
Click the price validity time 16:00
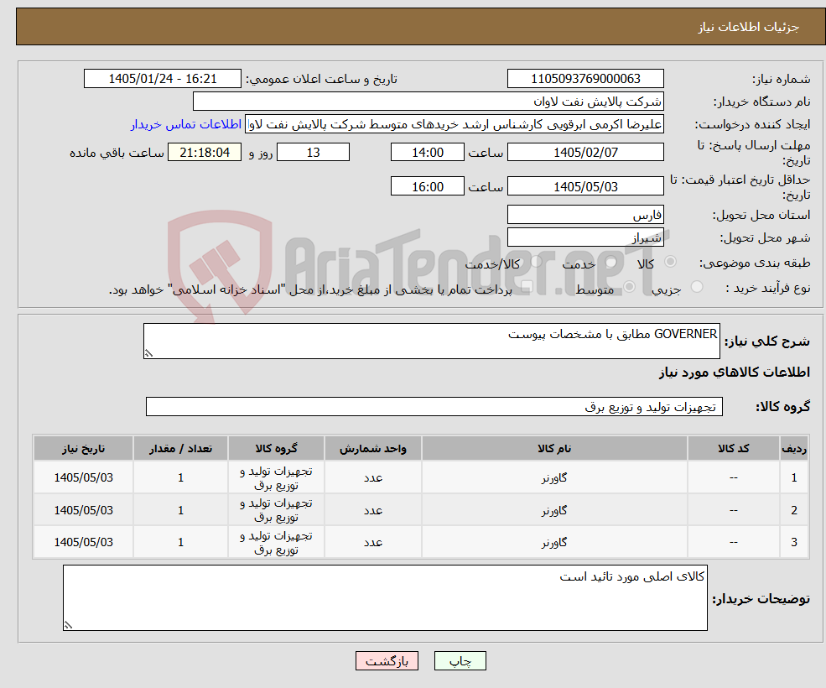click(427, 186)
